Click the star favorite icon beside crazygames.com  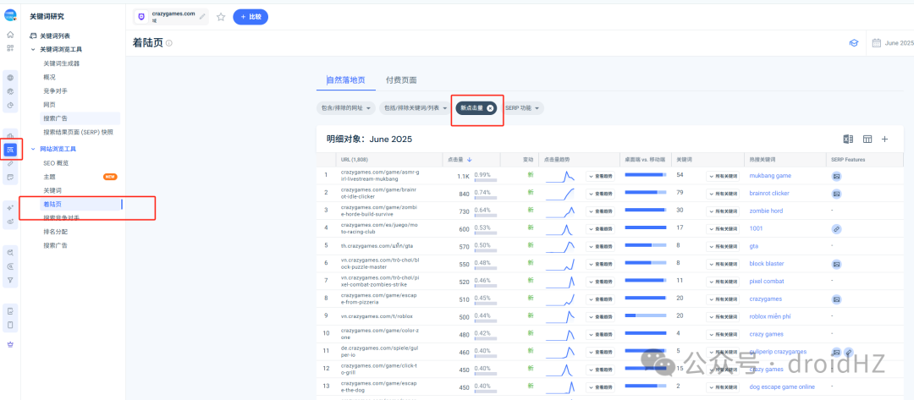221,17
